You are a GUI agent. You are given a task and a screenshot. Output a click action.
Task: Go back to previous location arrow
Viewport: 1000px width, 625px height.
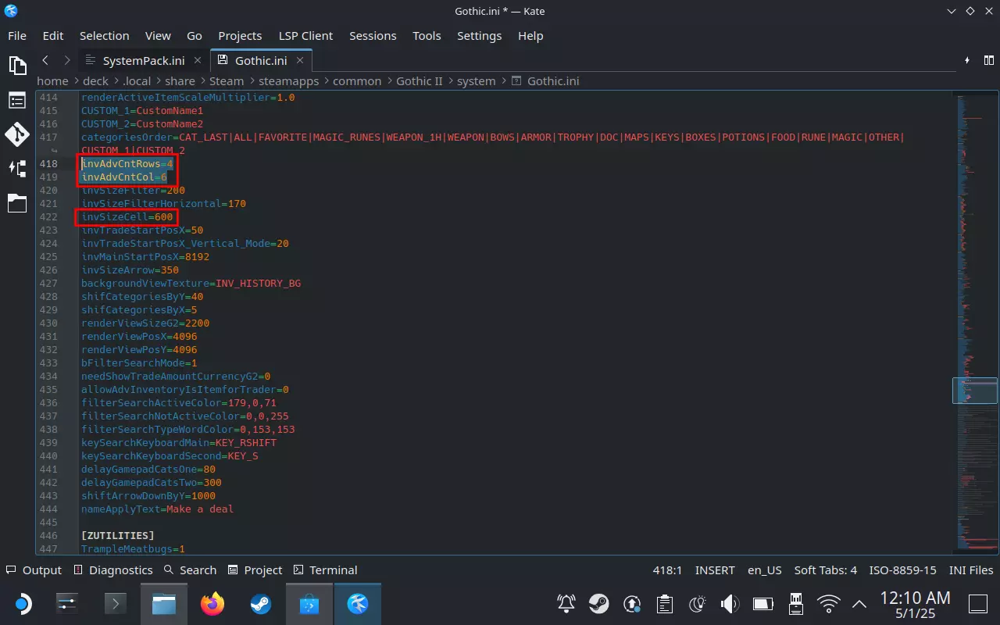point(45,60)
